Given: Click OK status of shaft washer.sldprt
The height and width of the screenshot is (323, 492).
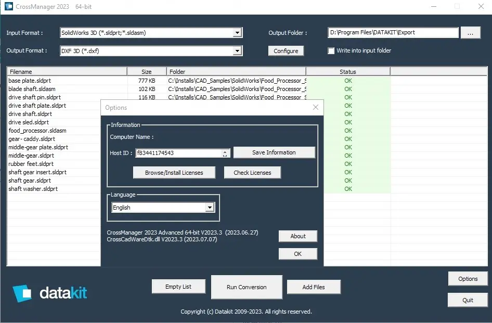Looking at the screenshot, I should pos(348,189).
